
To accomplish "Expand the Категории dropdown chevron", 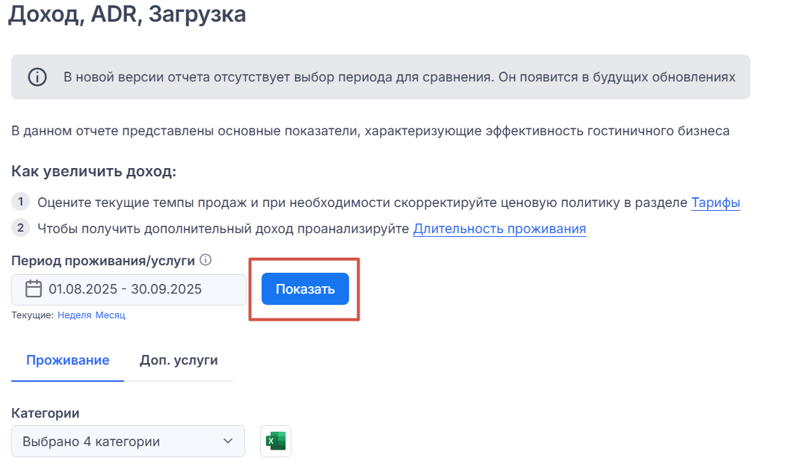I will [x=229, y=441].
